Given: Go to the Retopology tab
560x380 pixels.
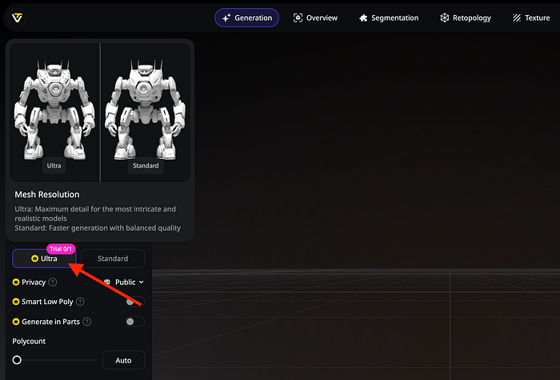Looking at the screenshot, I should pyautogui.click(x=466, y=18).
